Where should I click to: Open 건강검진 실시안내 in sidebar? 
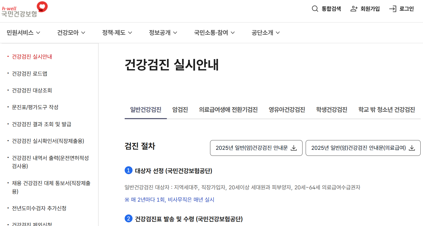click(32, 57)
